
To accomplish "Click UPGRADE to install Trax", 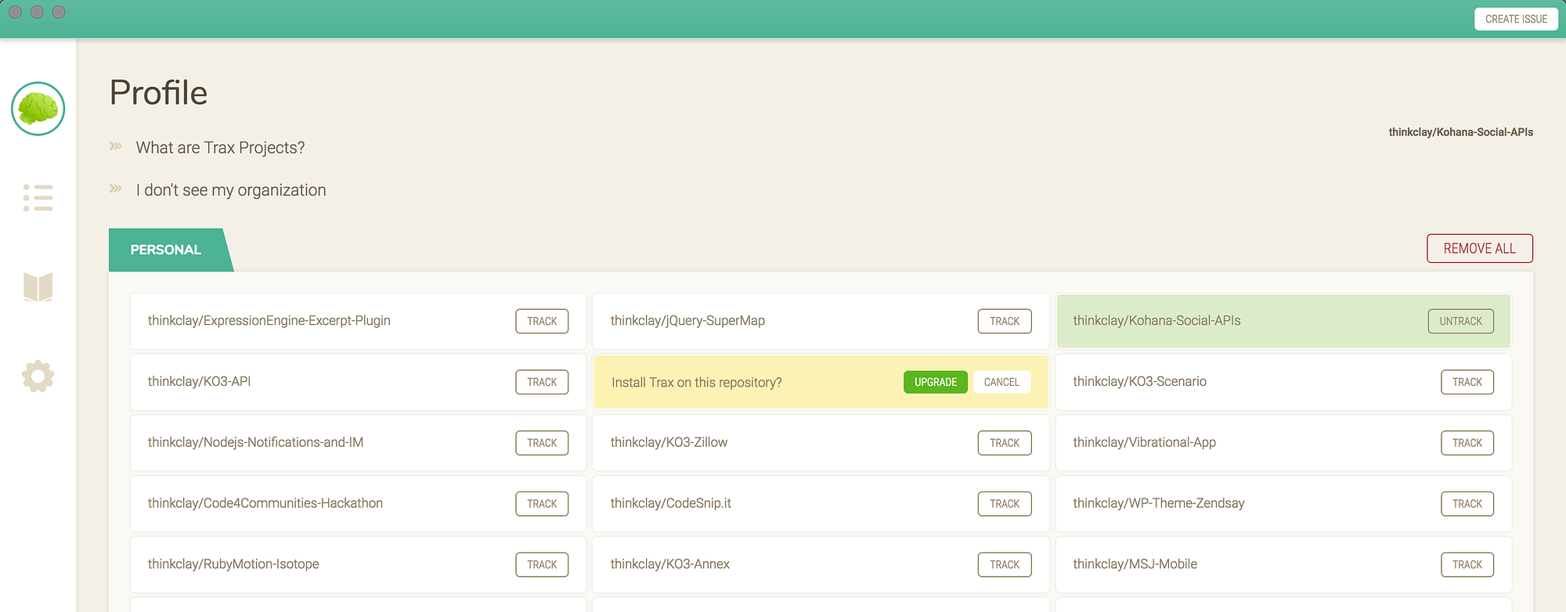I will (936, 382).
